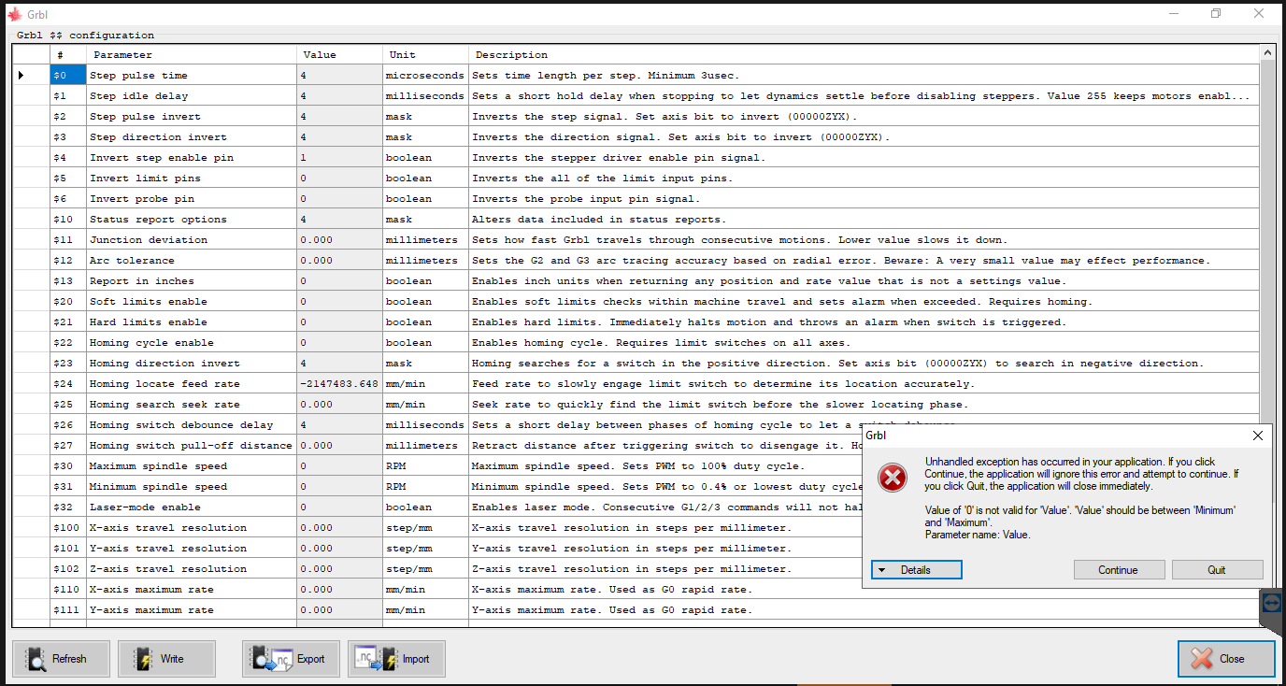Click the description cell for Invert probe pin
Viewport: 1286px width, 686px height.
point(864,199)
